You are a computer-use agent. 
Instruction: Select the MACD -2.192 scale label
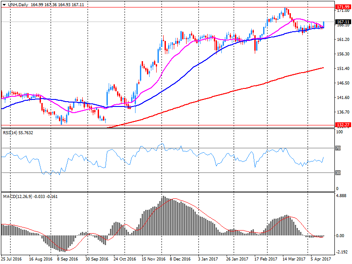pos(341,252)
